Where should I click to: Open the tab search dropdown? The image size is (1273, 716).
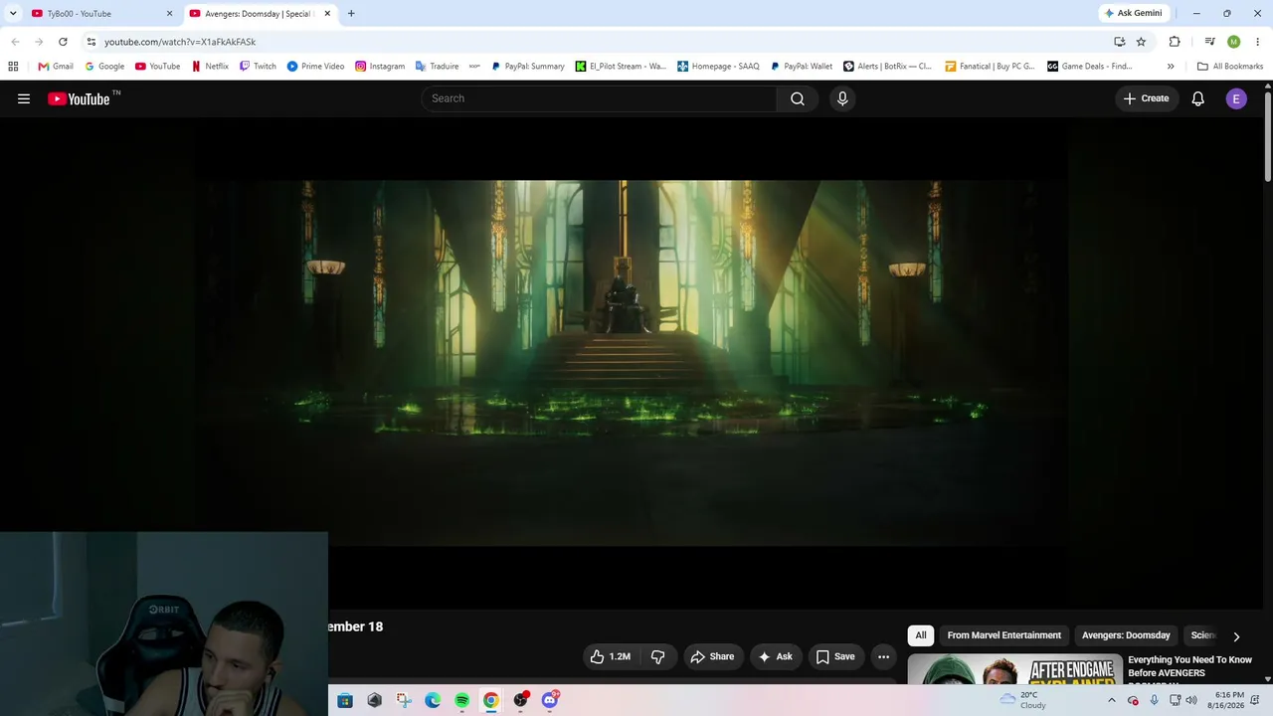[13, 13]
